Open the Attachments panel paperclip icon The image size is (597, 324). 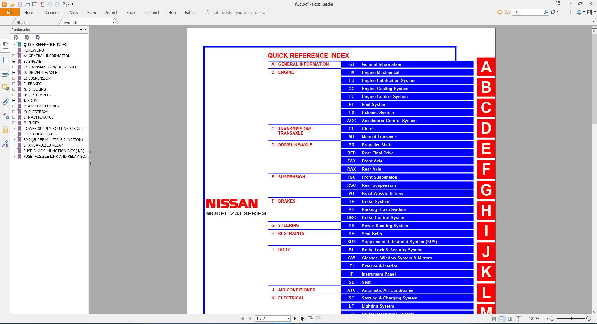(5, 102)
